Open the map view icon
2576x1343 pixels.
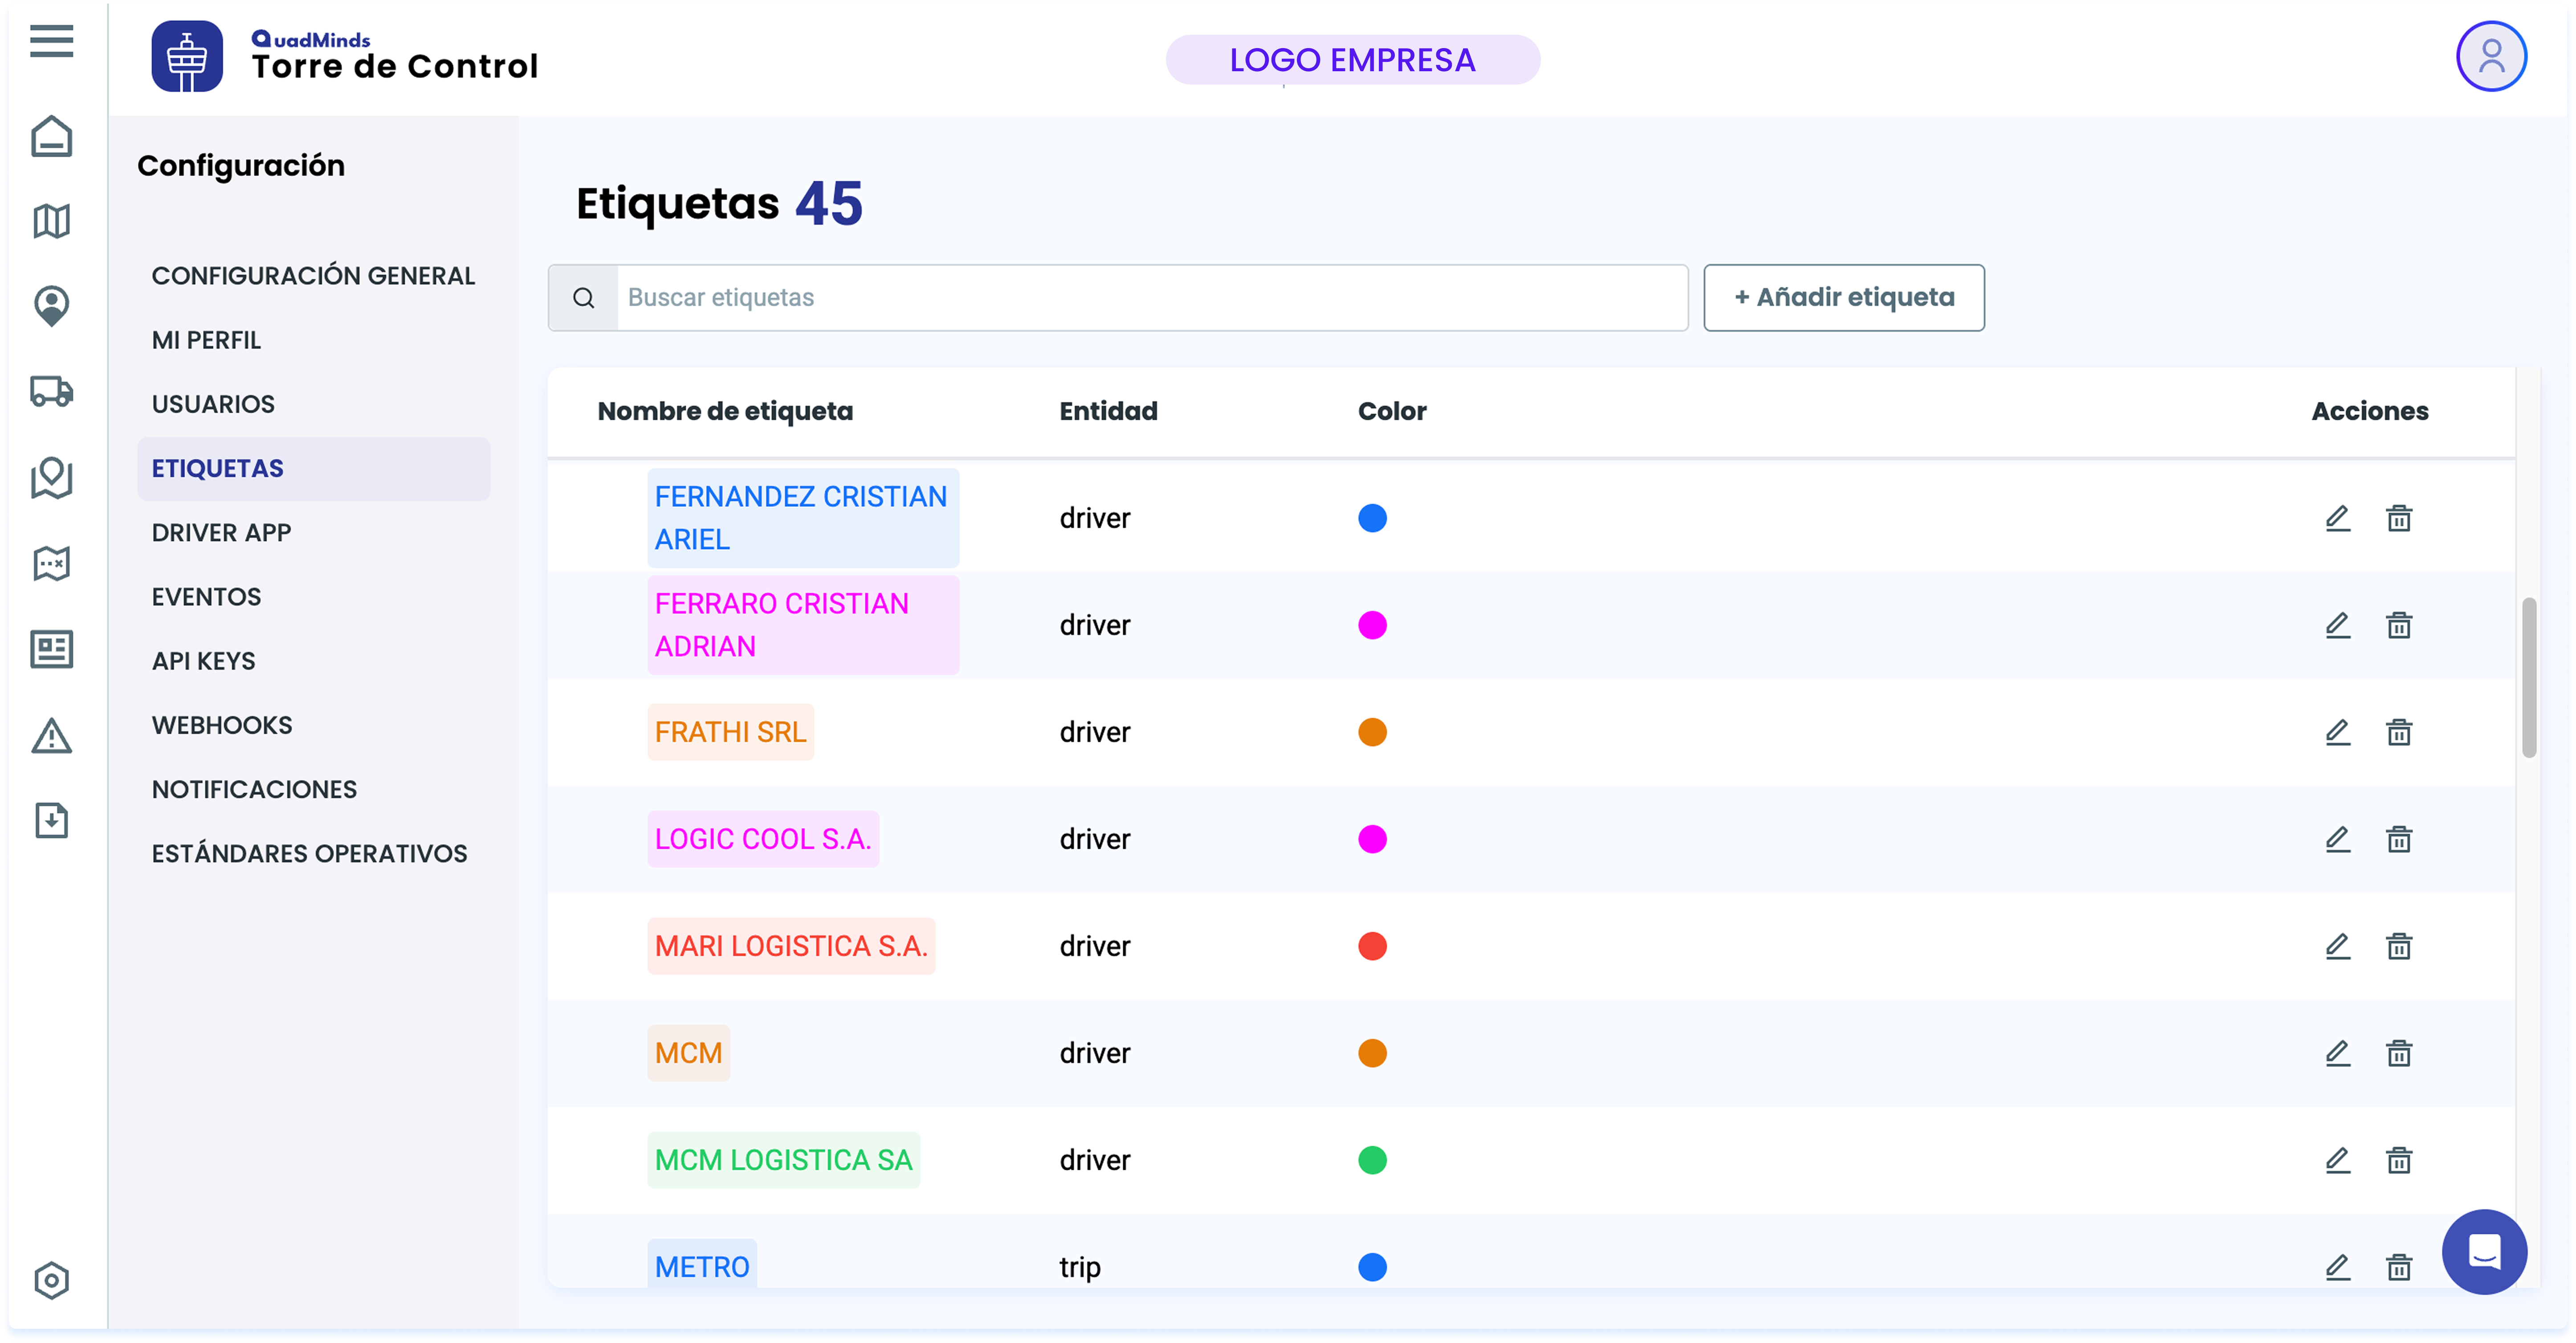(51, 221)
